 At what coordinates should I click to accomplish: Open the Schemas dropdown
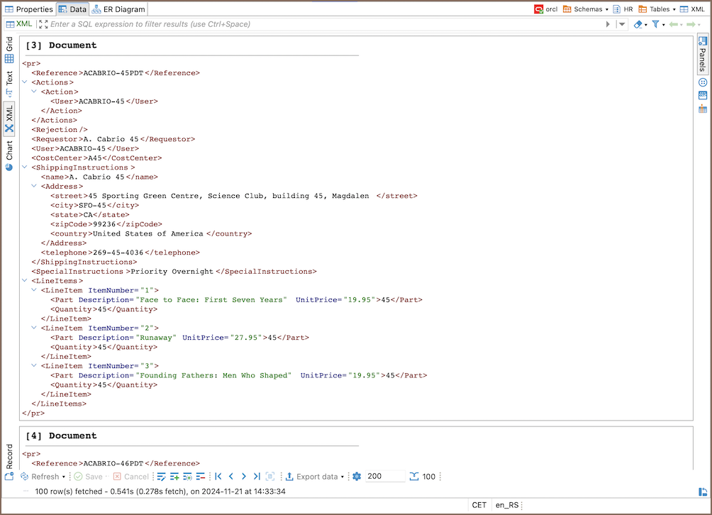pyautogui.click(x=586, y=9)
